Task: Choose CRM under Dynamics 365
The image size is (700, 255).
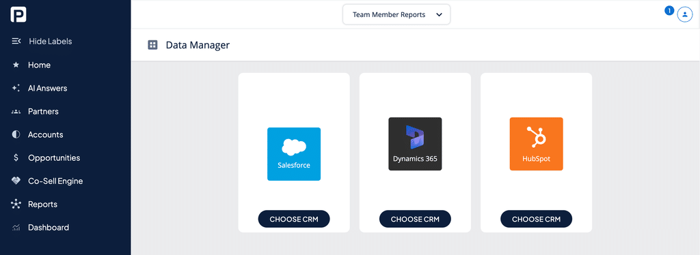Action: [x=415, y=219]
